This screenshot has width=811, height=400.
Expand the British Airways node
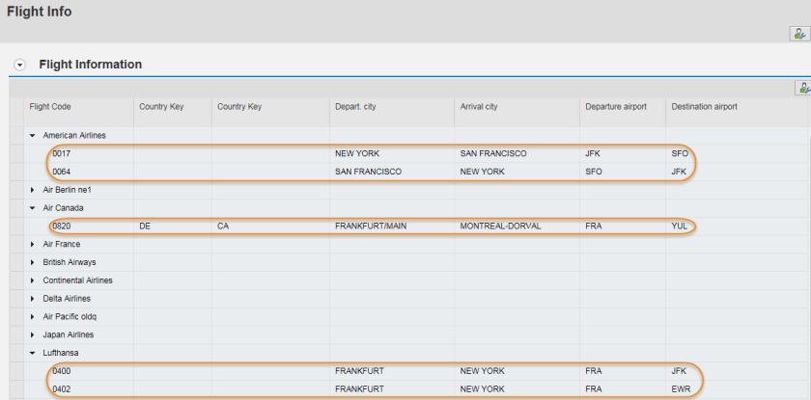(x=33, y=262)
